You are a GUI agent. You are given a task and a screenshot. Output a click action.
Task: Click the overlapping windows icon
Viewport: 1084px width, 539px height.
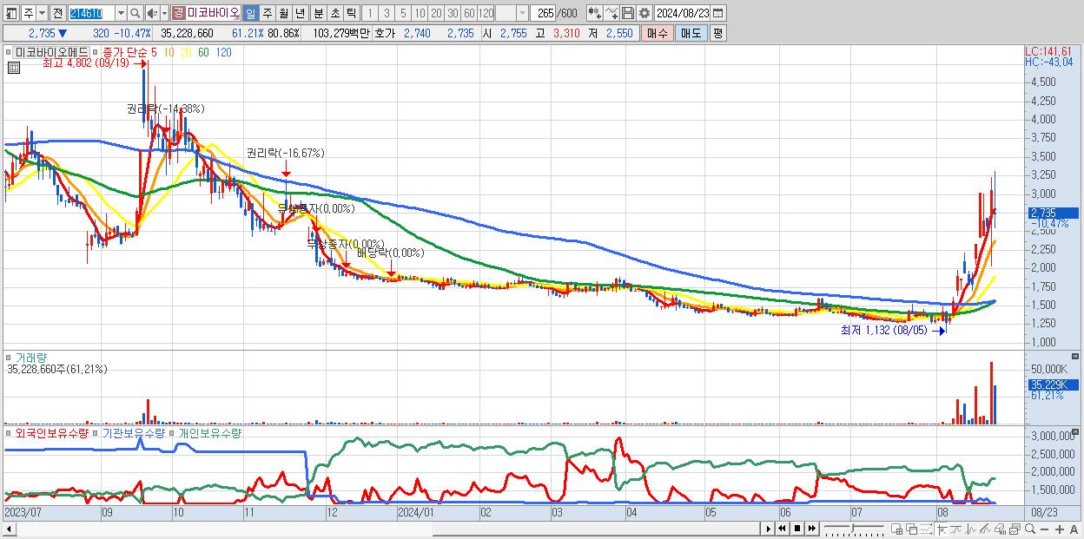coord(911,529)
